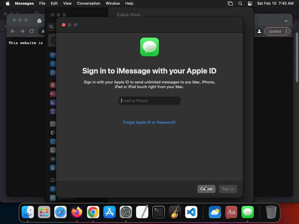The height and width of the screenshot is (224, 299).
Task: Launch Safari from the Dock
Action: pyautogui.click(x=60, y=212)
